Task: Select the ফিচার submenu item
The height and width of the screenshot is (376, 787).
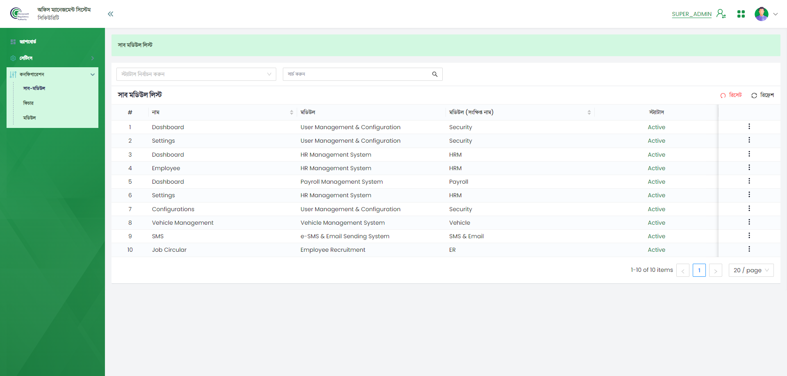Action: click(28, 103)
